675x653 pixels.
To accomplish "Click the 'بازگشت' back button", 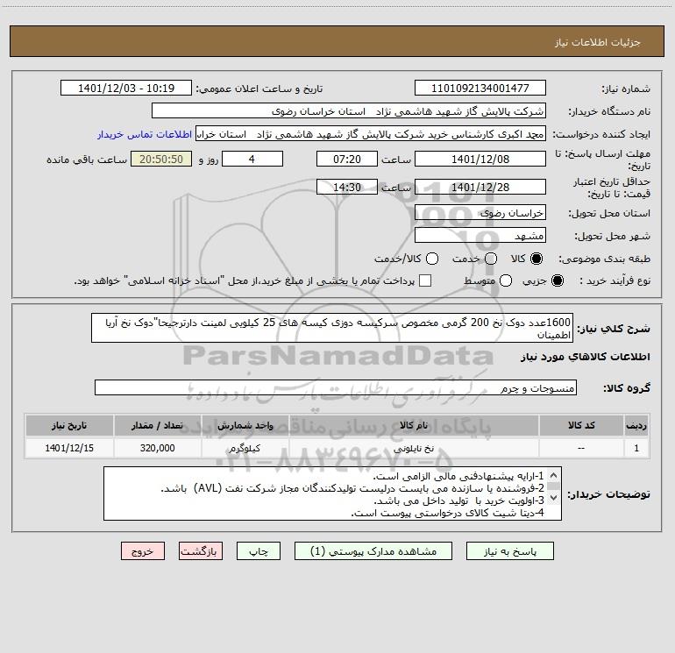I will [201, 551].
